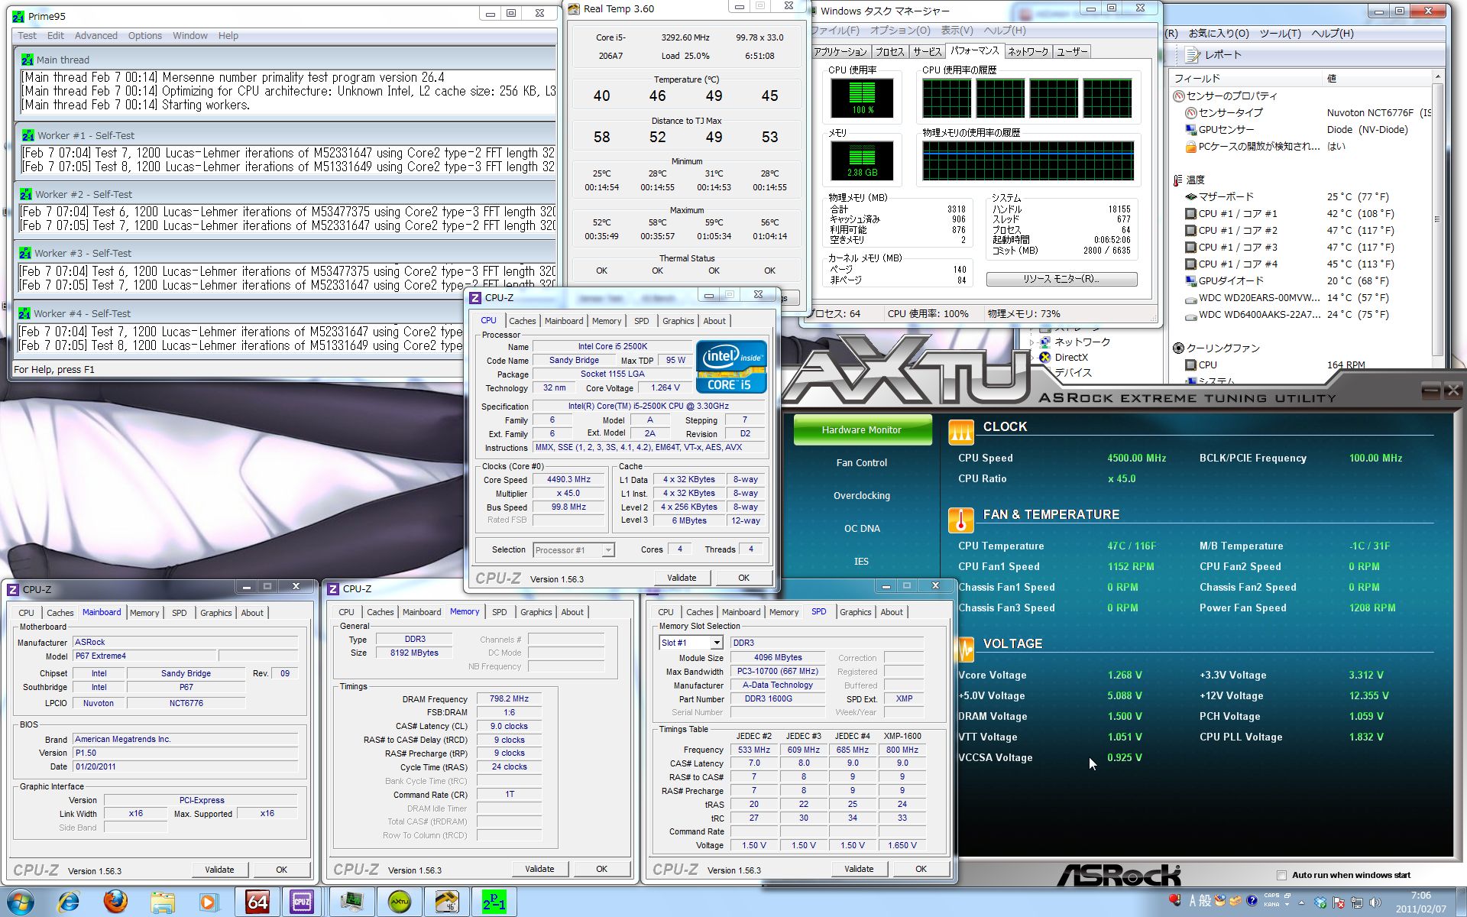1467x917 pixels.
Task: Expand the ネットワーク tree node
Action: coord(1031,342)
